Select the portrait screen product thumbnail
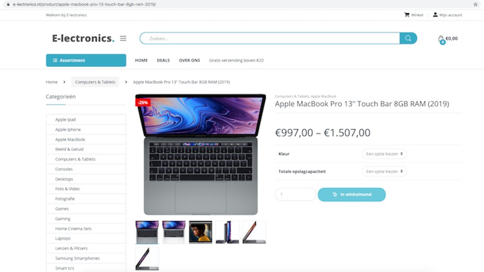 200,232
